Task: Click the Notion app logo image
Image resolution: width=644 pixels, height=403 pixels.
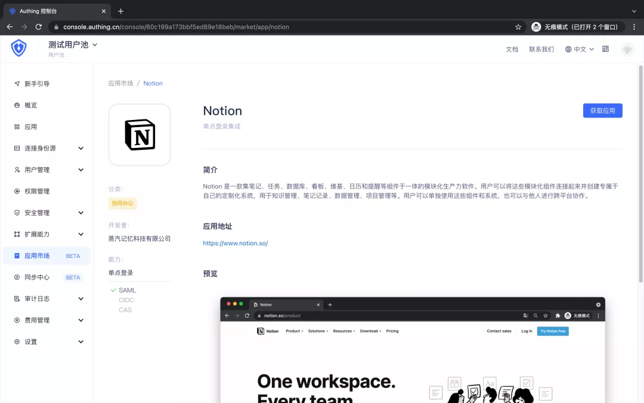Action: click(140, 135)
